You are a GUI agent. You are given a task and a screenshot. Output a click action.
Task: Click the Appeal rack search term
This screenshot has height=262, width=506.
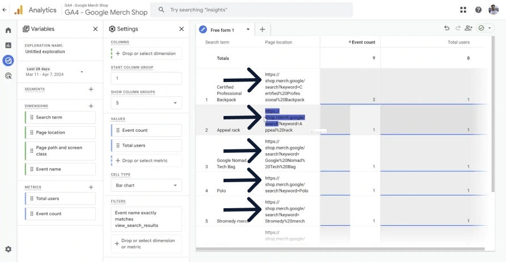pos(229,130)
